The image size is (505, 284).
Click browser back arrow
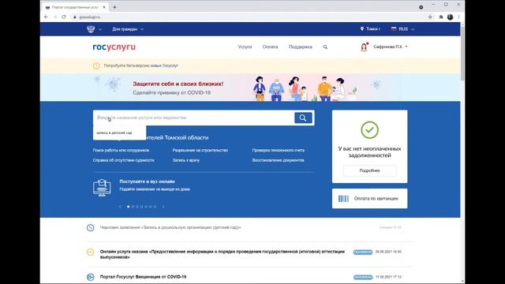pyautogui.click(x=46, y=17)
